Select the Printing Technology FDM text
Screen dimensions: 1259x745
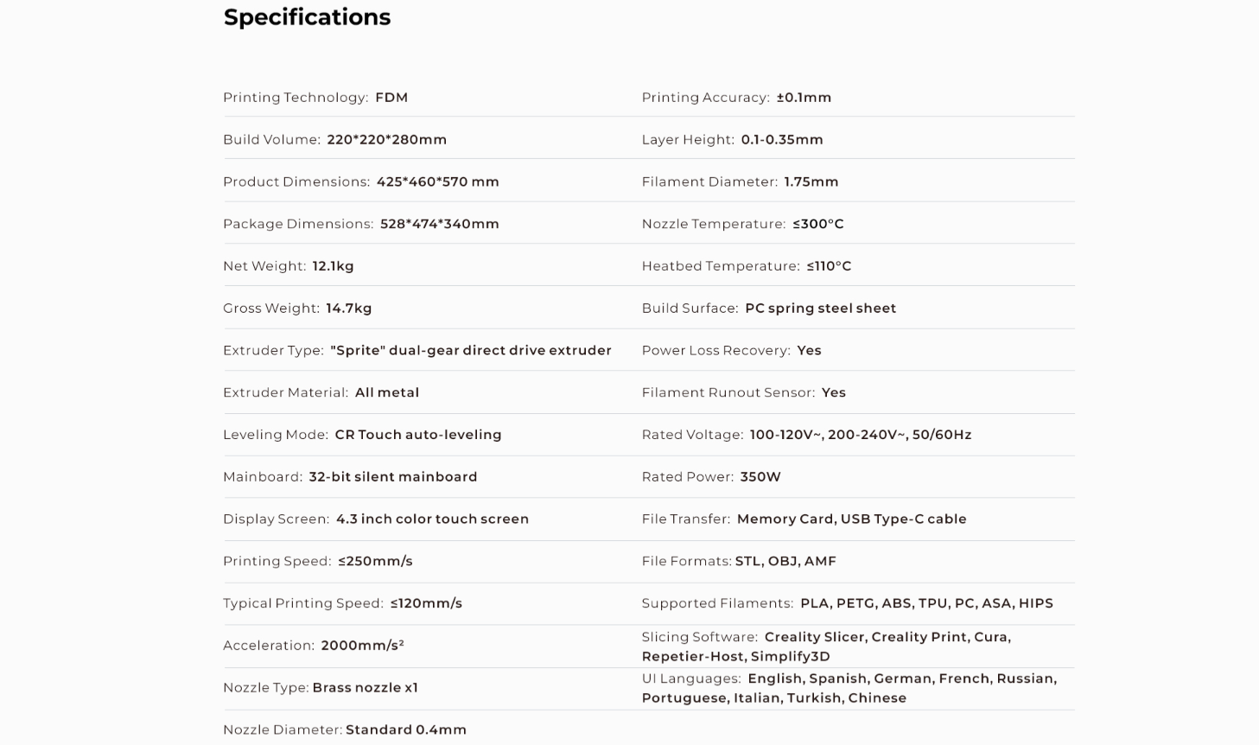click(x=391, y=98)
